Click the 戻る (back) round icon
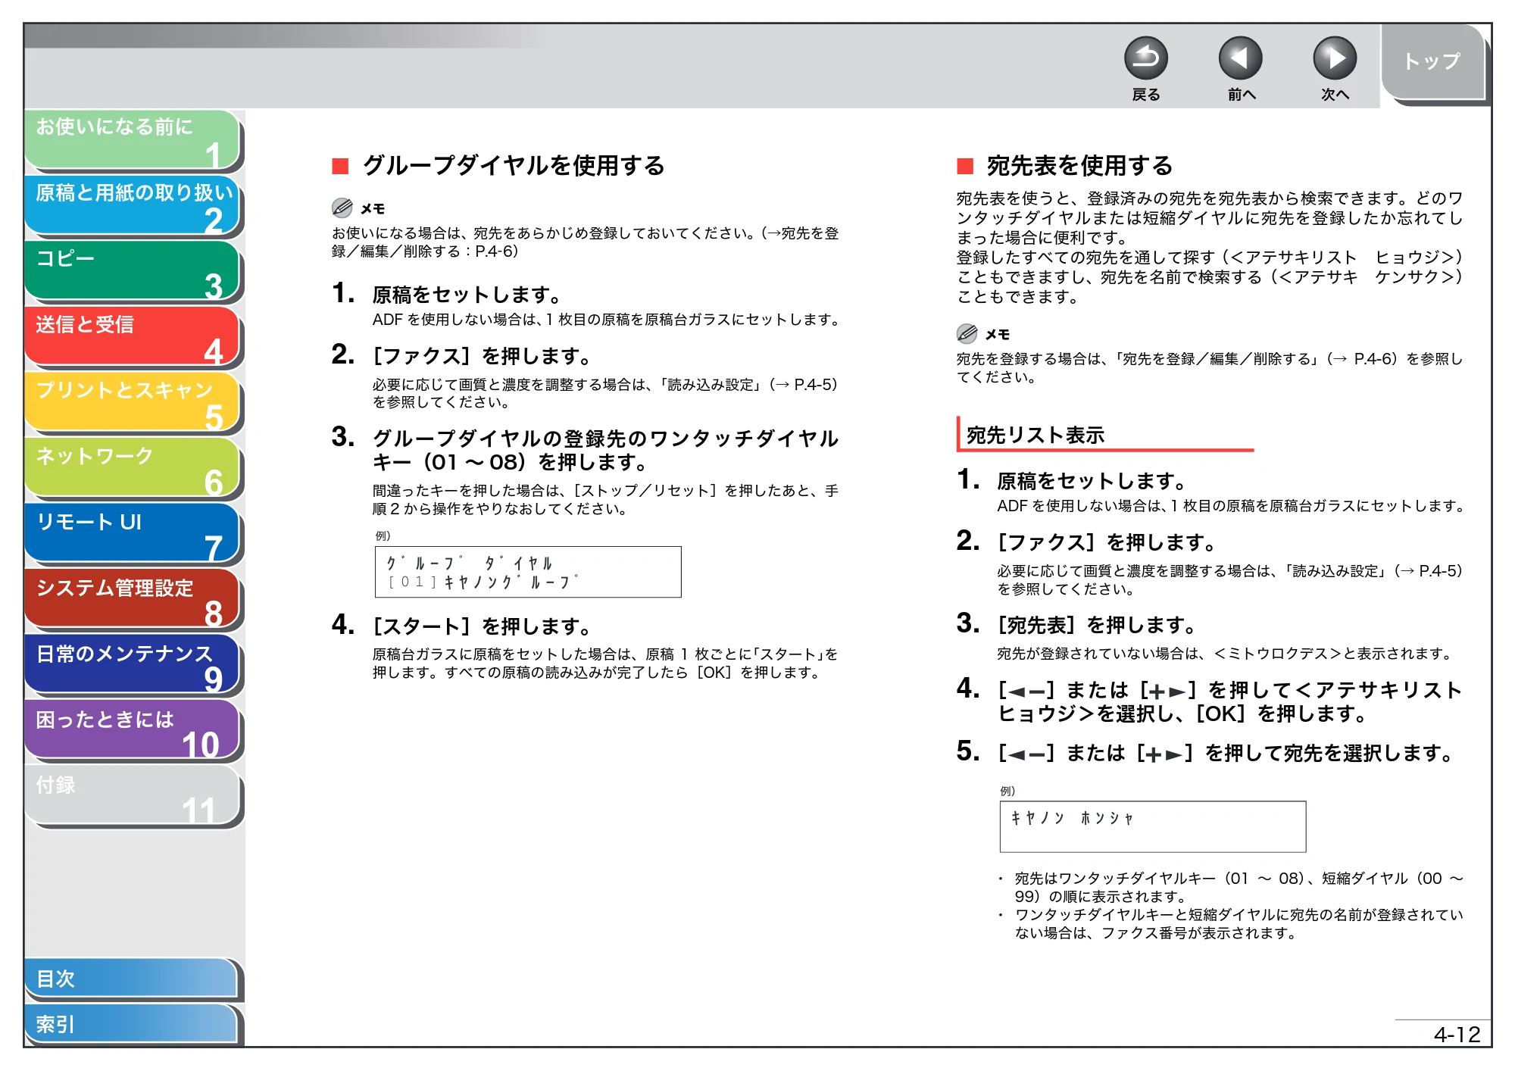 click(x=1145, y=58)
